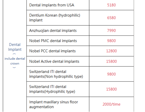Select the ITI Non hydrophilic 9800 price
145x112 pixels.
click(111, 74)
